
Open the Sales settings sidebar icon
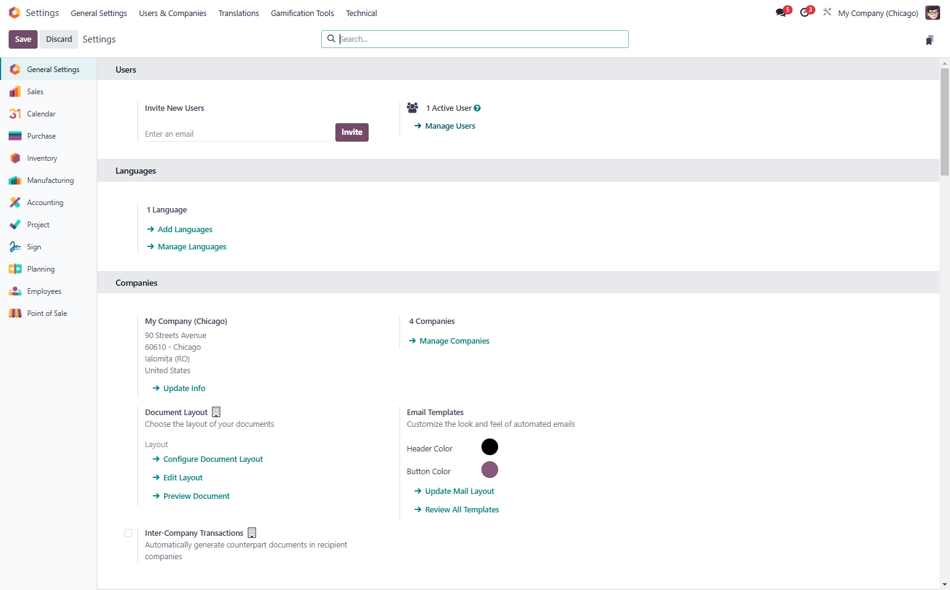(15, 91)
